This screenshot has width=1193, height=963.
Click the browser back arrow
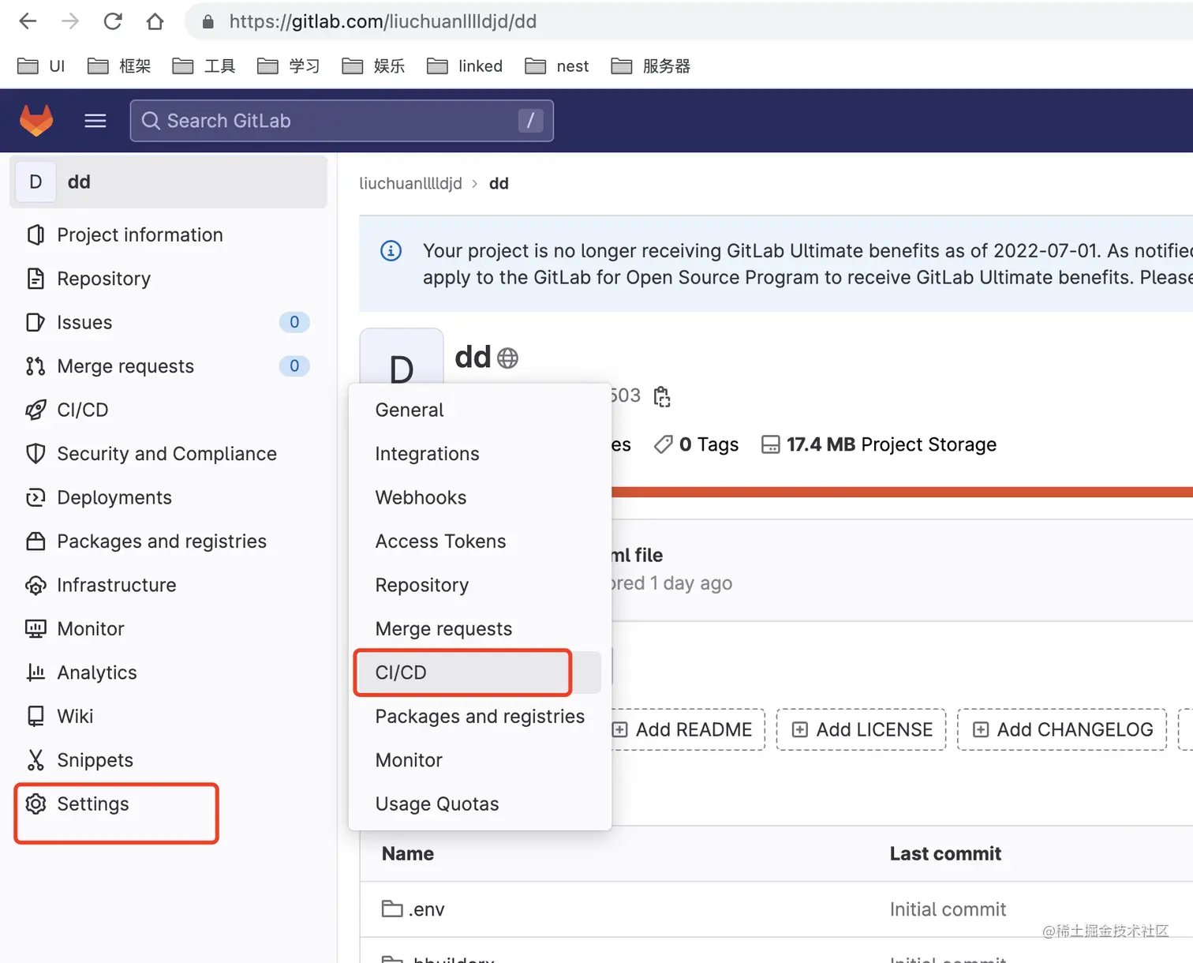[28, 21]
